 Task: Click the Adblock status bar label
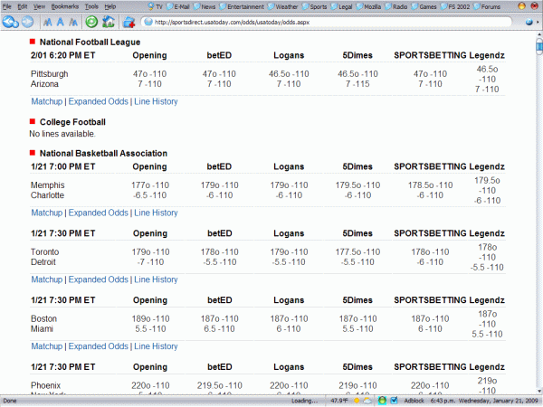click(414, 401)
